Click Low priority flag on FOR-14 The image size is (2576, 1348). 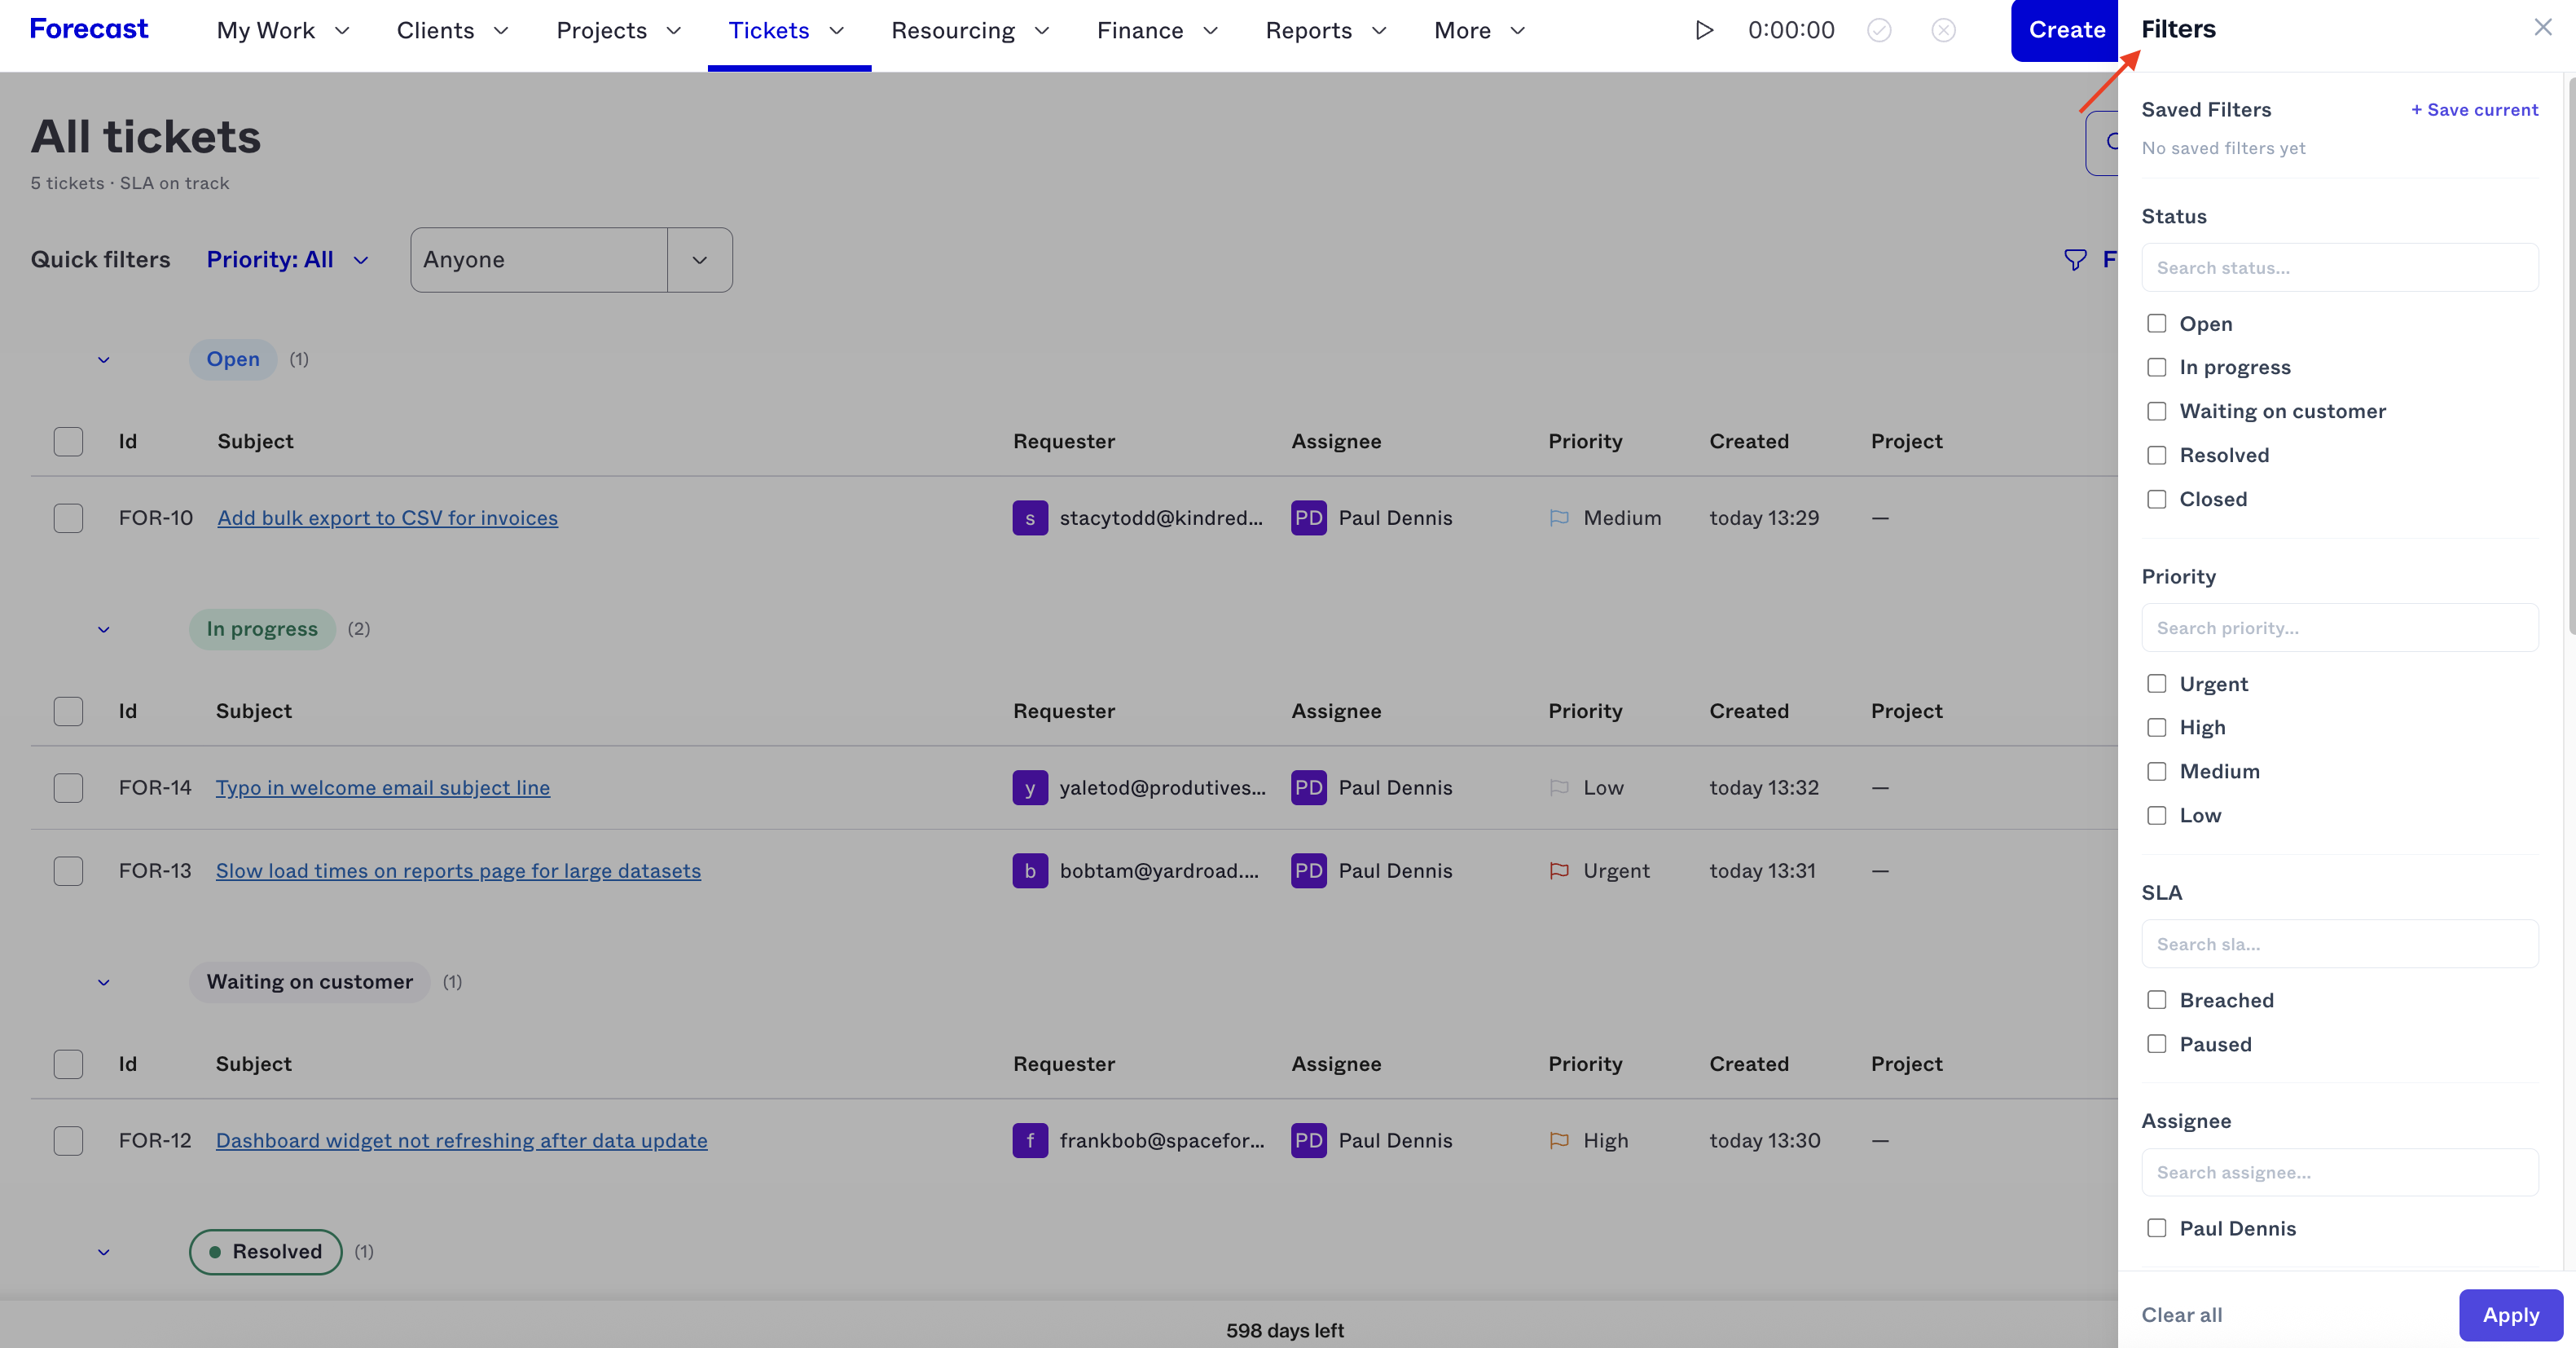coord(1559,787)
